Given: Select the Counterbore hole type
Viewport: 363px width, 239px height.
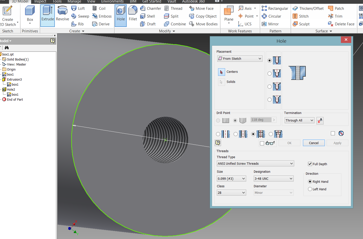Looking at the screenshot, I should coord(270,74).
